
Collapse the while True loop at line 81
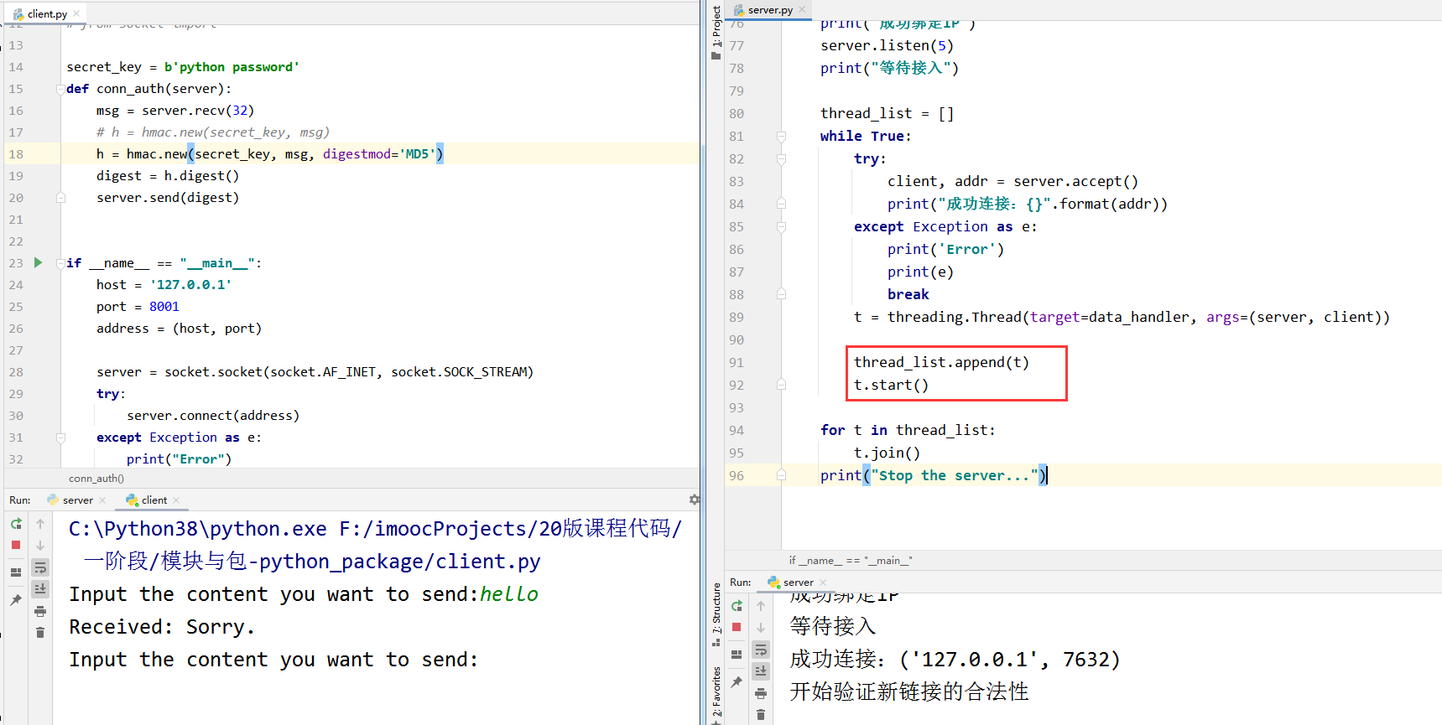coord(781,136)
